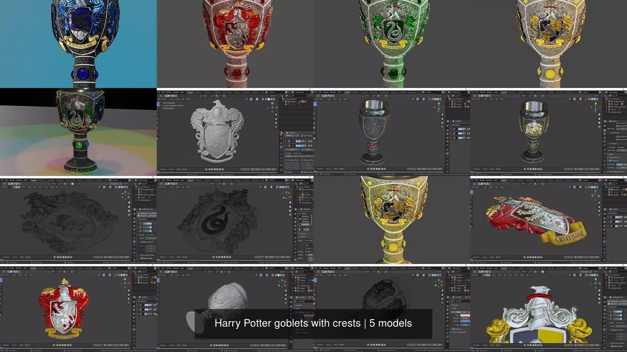The height and width of the screenshot is (352, 627).
Task: Open File menu in gray Ravenclaw emblem screenshot
Action: [x=158, y=92]
